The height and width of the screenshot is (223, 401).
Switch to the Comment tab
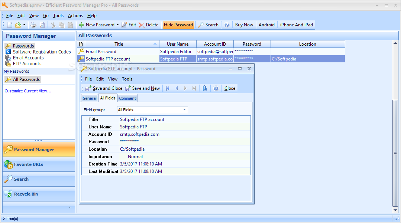point(127,98)
